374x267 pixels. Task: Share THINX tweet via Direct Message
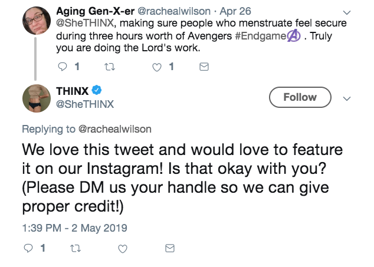coord(169,249)
